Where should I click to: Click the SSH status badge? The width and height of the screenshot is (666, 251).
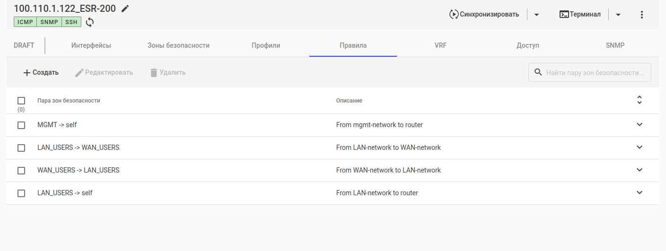pos(71,22)
